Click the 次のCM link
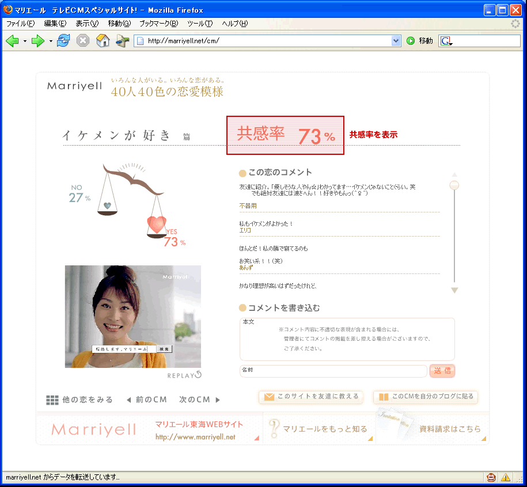Image resolution: width=527 pixels, height=487 pixels. coord(199,400)
